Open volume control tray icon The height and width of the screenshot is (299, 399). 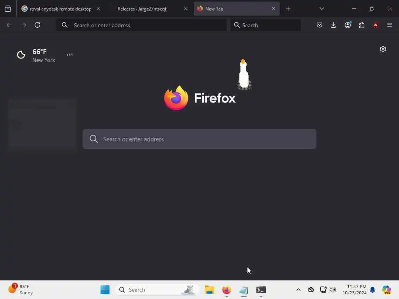point(333,290)
